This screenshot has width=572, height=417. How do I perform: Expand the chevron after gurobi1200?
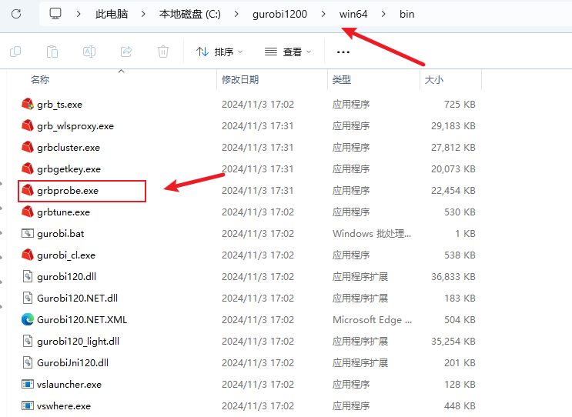click(x=323, y=14)
